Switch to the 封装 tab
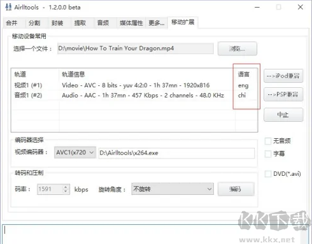Viewport: 312px width, 244px height. point(59,23)
